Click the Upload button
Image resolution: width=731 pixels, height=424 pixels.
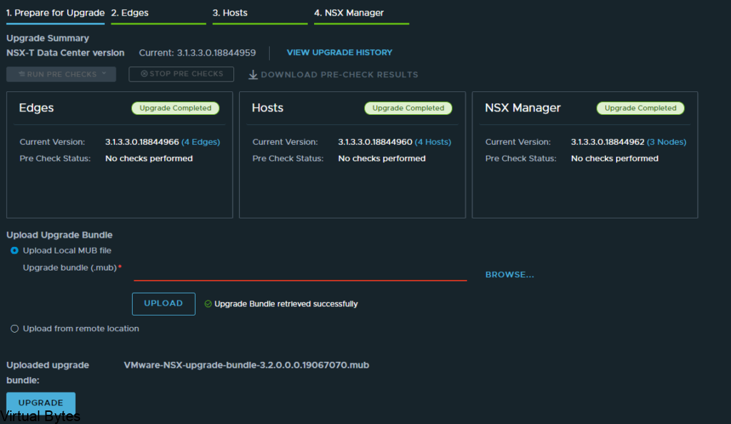coord(163,304)
